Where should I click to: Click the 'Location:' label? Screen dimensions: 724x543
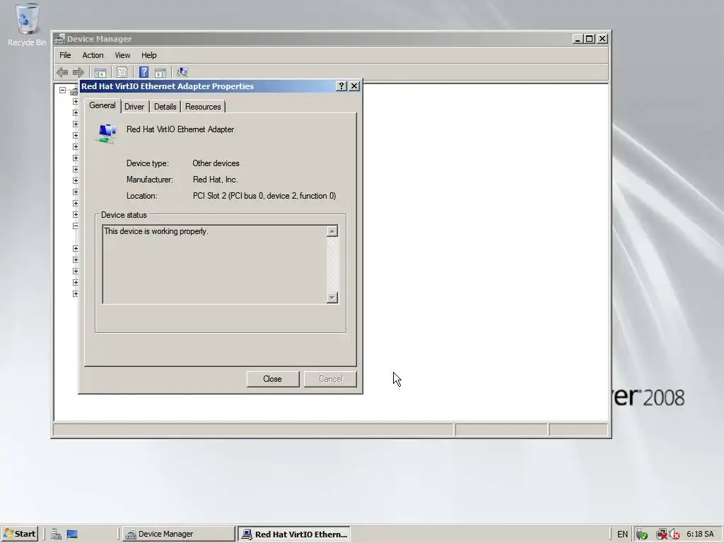141,196
